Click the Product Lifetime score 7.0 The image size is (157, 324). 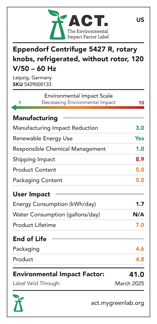point(140,225)
